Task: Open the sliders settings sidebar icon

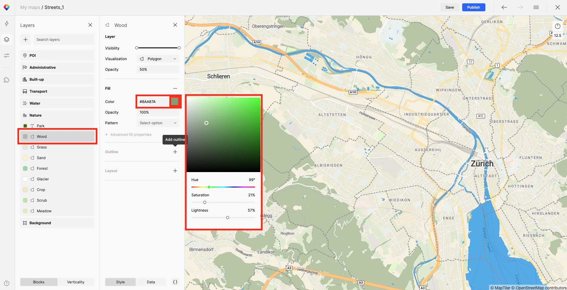Action: click(7, 55)
